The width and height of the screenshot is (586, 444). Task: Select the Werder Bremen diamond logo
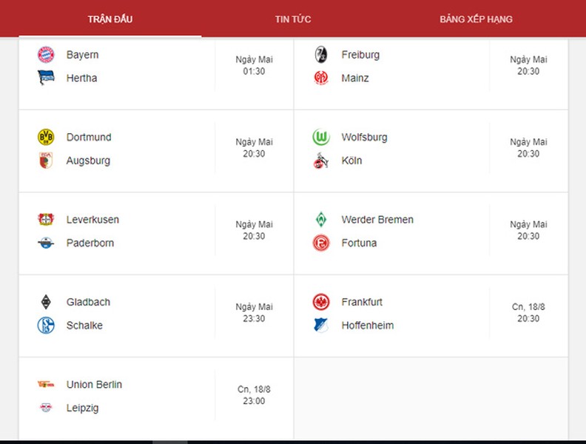click(321, 219)
